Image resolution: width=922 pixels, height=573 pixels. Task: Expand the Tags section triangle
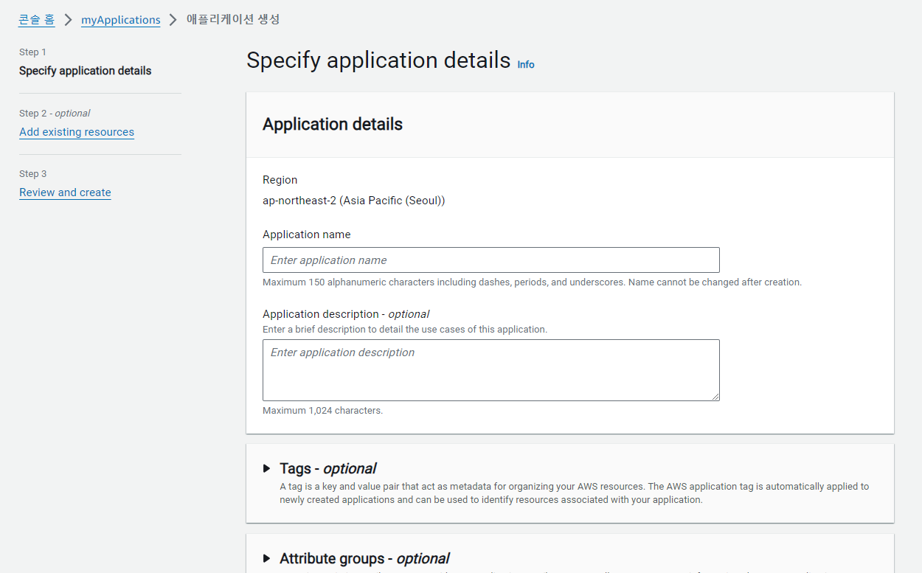click(267, 468)
